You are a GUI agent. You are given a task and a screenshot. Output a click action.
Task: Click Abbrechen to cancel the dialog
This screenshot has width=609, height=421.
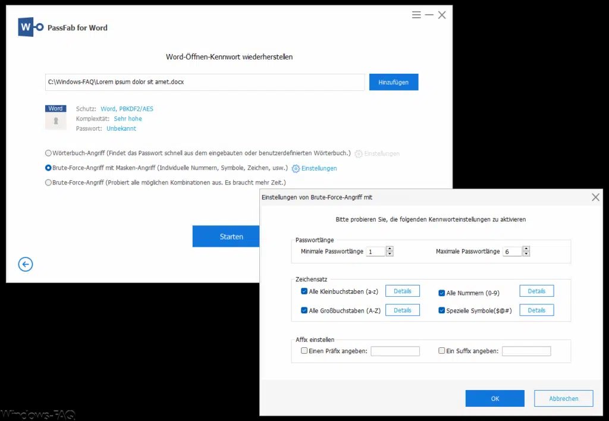coord(563,398)
